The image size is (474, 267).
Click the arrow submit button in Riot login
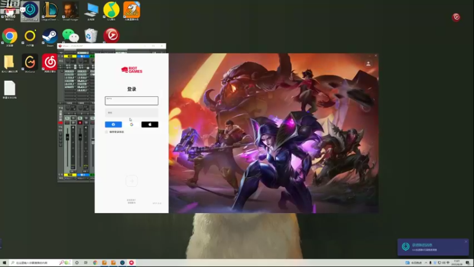click(132, 181)
